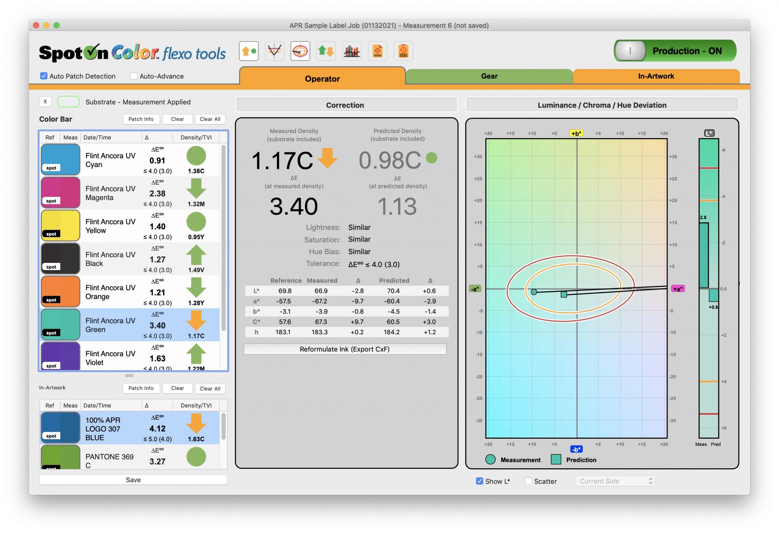The width and height of the screenshot is (779, 533).
Task: Click Reformulate Ink (Export CxF) button
Action: [x=345, y=349]
